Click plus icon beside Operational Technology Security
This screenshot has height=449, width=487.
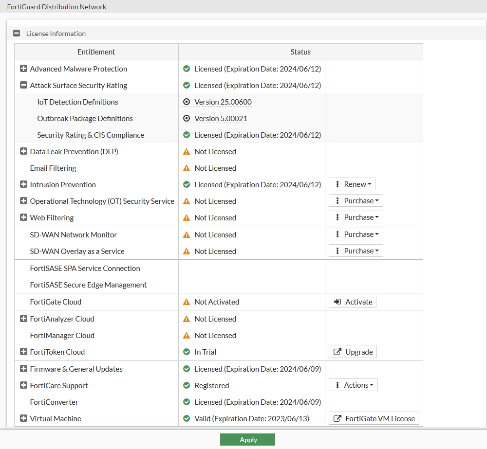23,201
